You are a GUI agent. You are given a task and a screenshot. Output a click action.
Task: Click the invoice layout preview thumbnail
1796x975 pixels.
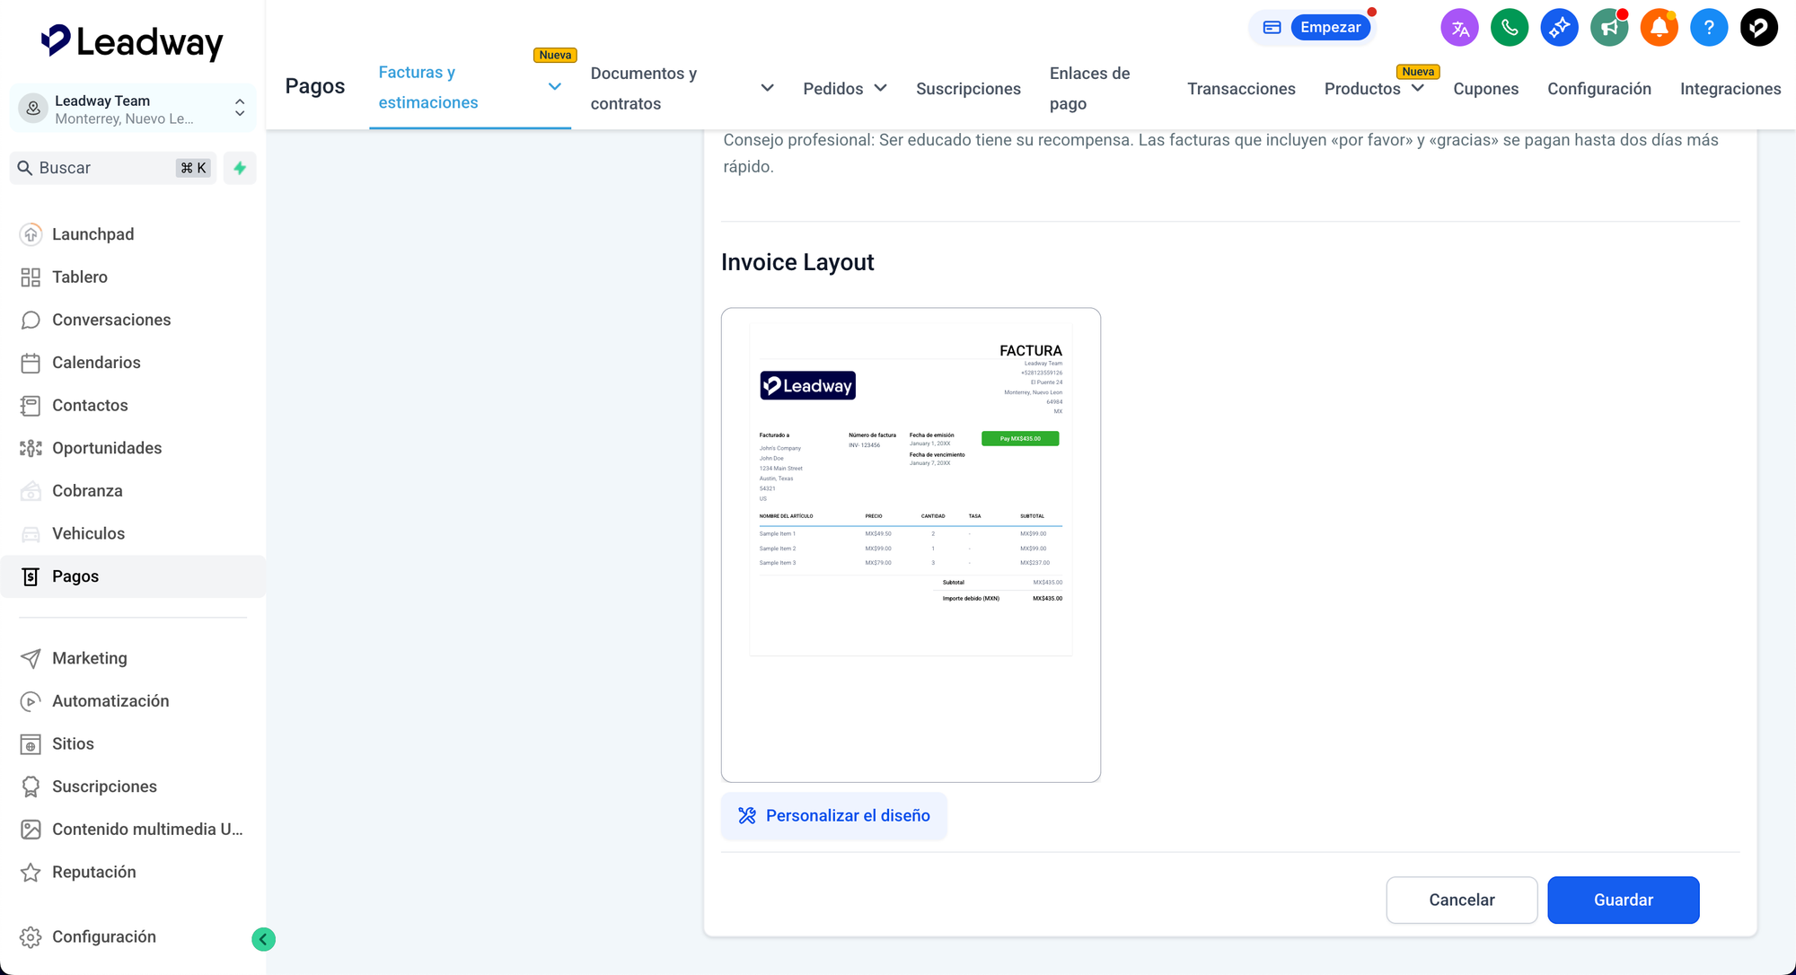tap(911, 544)
